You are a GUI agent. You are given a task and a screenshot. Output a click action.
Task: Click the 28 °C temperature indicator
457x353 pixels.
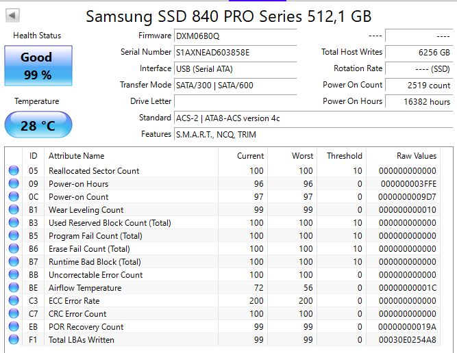(x=38, y=126)
